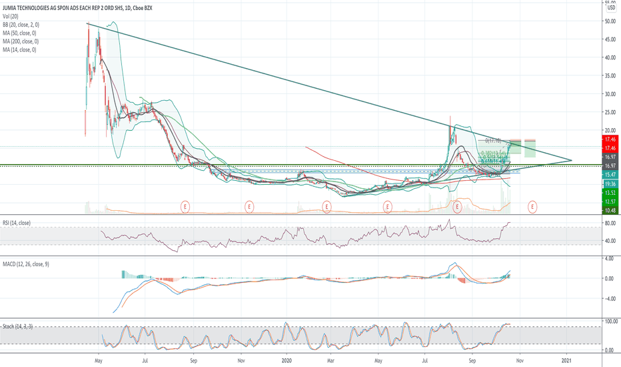Select the MA (200, close, 0) legend

tap(21, 41)
